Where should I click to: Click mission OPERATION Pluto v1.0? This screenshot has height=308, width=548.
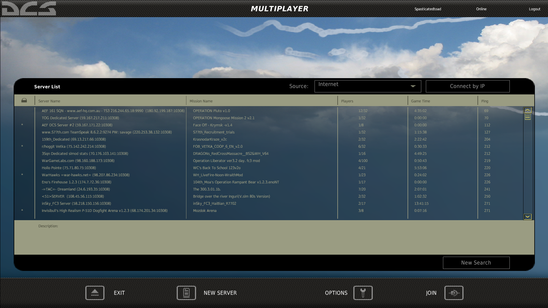(x=211, y=111)
